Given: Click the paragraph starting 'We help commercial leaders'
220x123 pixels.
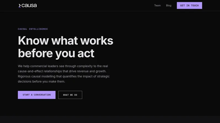Looking at the screenshot, I should (64, 74).
